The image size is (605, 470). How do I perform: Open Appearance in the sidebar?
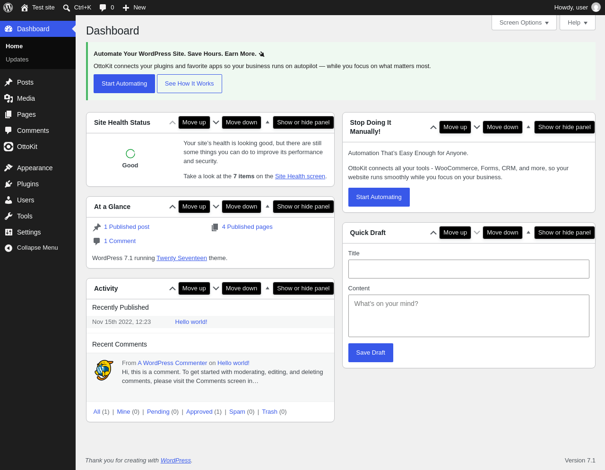38,168
